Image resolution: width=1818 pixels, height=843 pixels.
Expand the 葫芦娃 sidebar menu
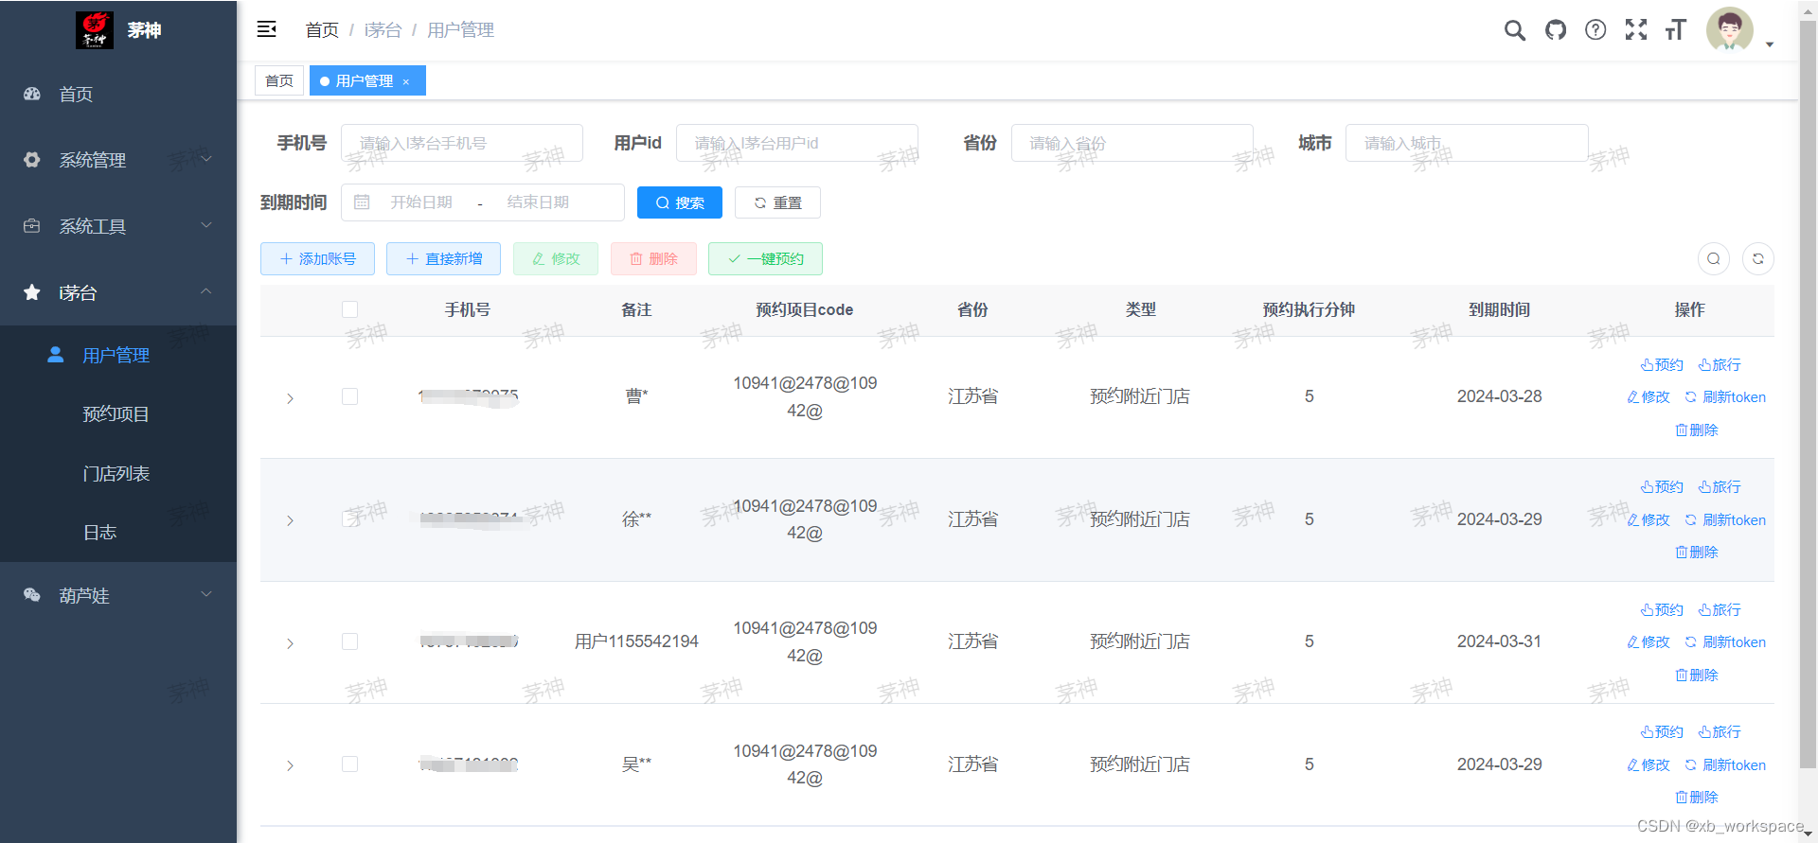pyautogui.click(x=118, y=595)
